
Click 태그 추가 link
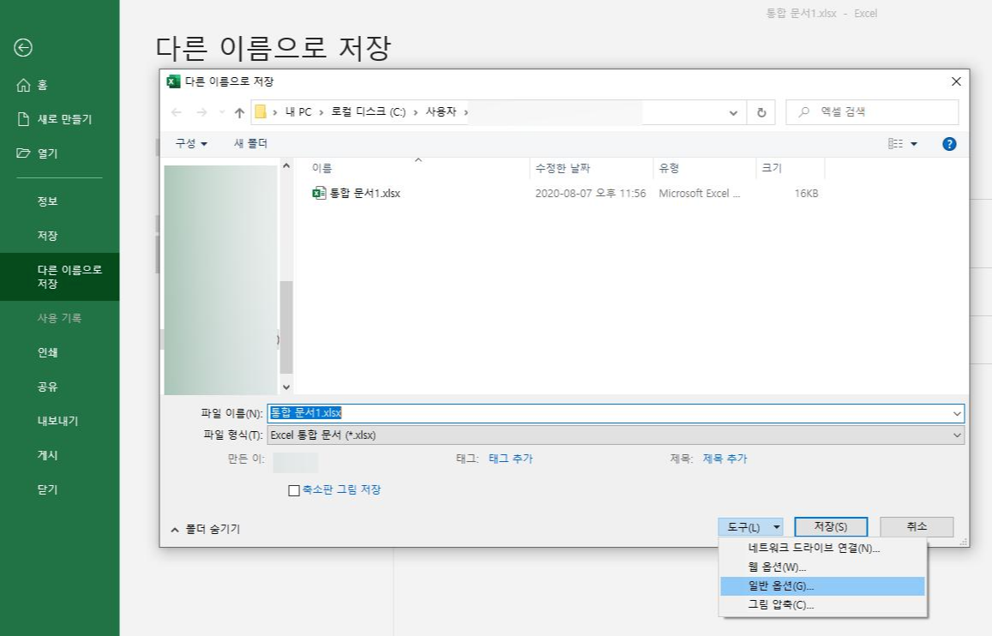click(x=510, y=459)
